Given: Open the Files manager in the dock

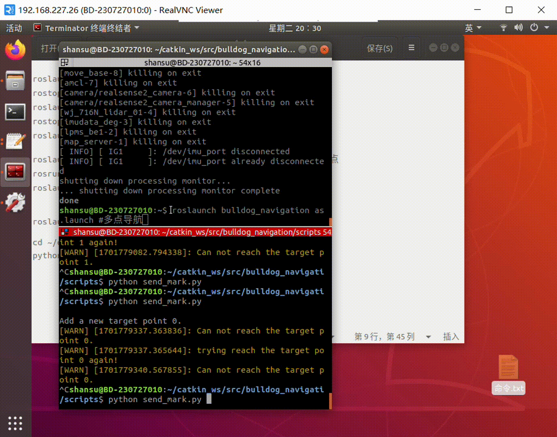Looking at the screenshot, I should 15,81.
